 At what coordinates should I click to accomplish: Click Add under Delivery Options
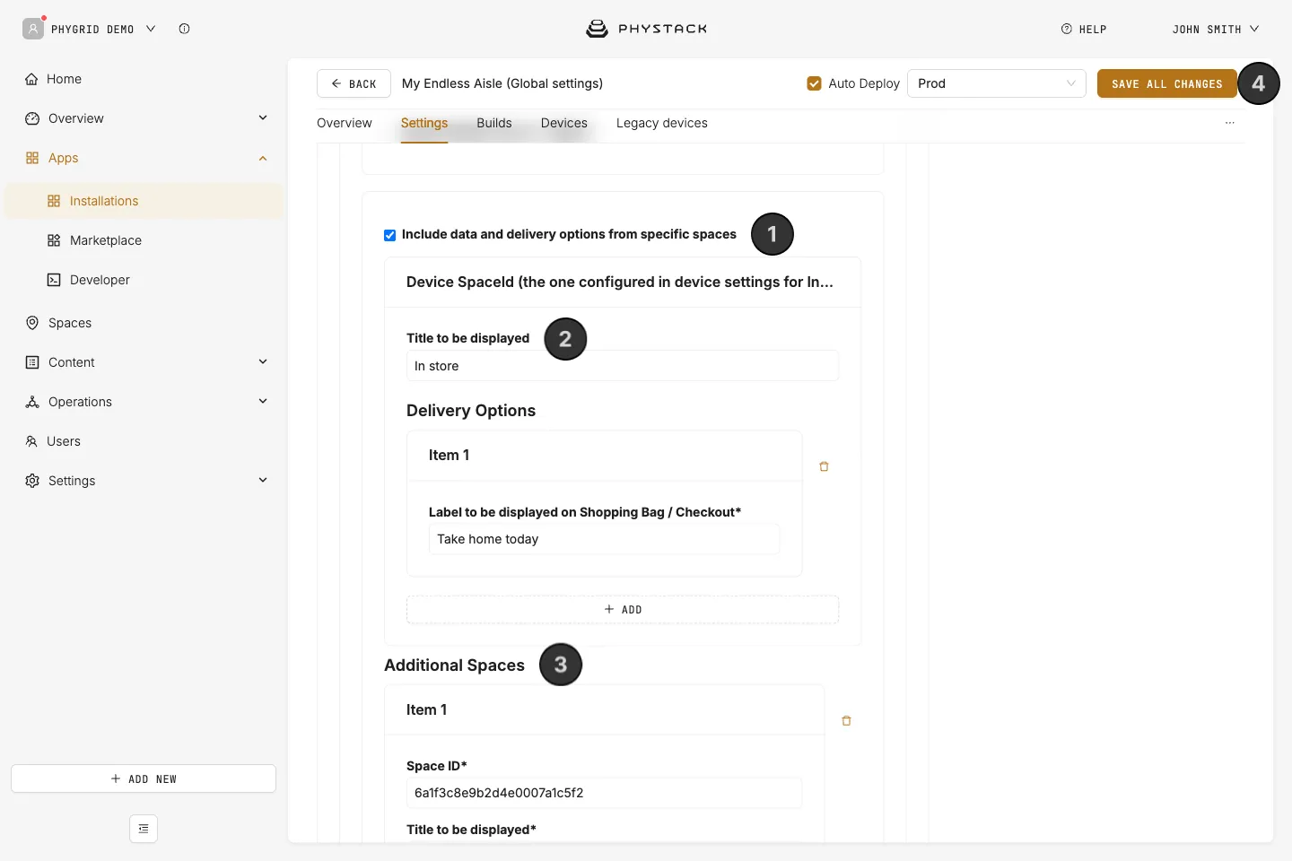[x=623, y=610]
